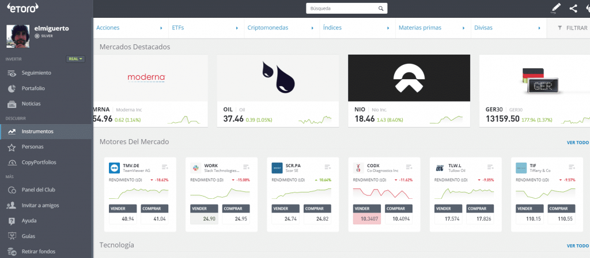
Task: Click the pencil write-post icon
Action: pyautogui.click(x=556, y=8)
